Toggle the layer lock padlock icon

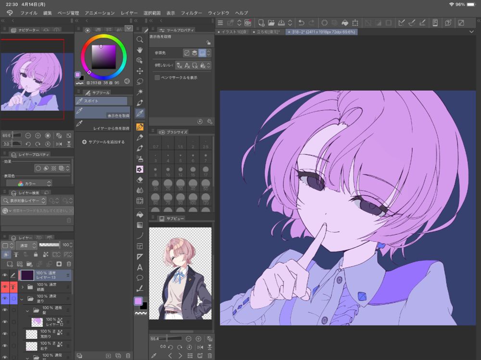[x=35, y=255]
